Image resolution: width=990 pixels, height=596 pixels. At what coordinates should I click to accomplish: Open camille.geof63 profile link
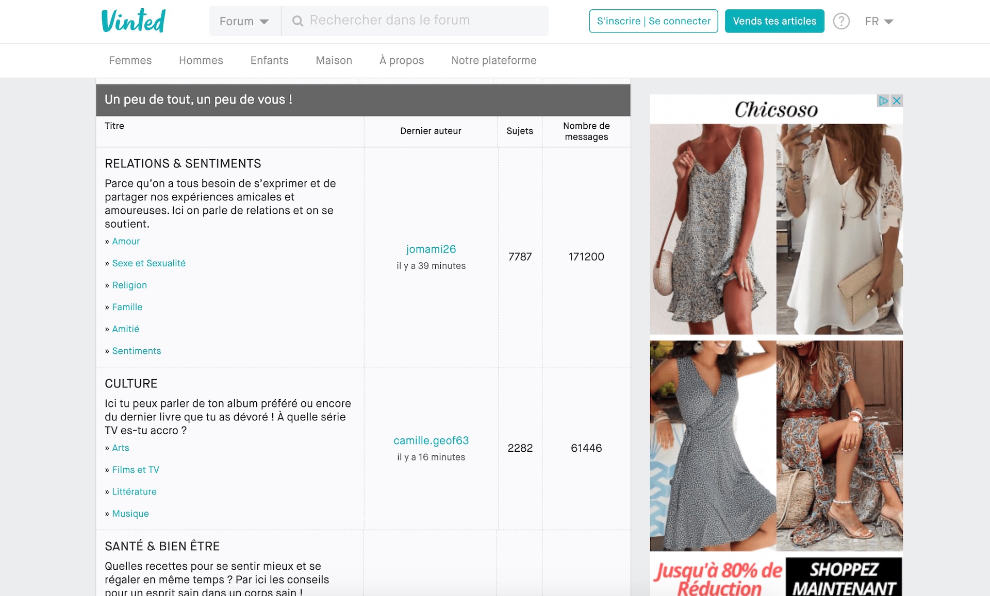(431, 440)
